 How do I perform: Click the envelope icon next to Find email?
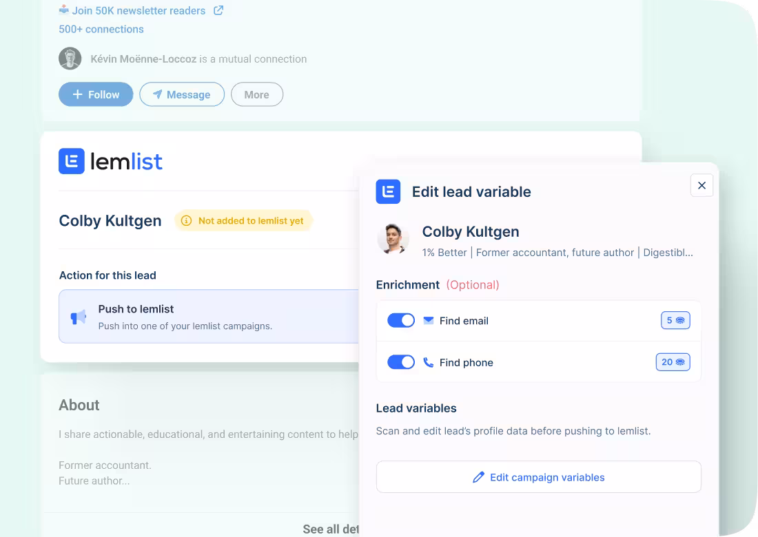point(429,321)
